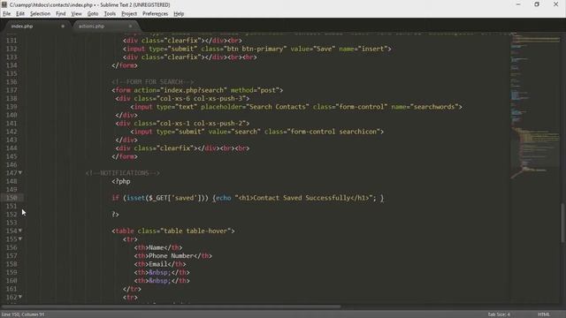
Task: Click the 'Name' header text on line 156
Action: pyautogui.click(x=157, y=247)
